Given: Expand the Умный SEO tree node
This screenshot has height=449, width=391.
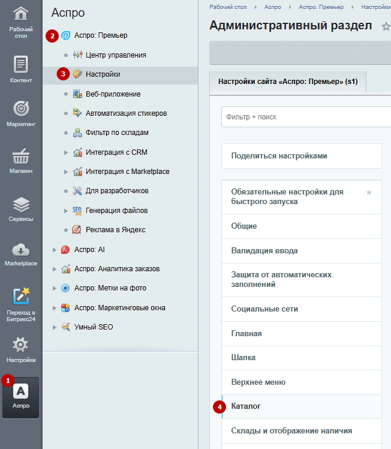Looking at the screenshot, I should pos(55,327).
